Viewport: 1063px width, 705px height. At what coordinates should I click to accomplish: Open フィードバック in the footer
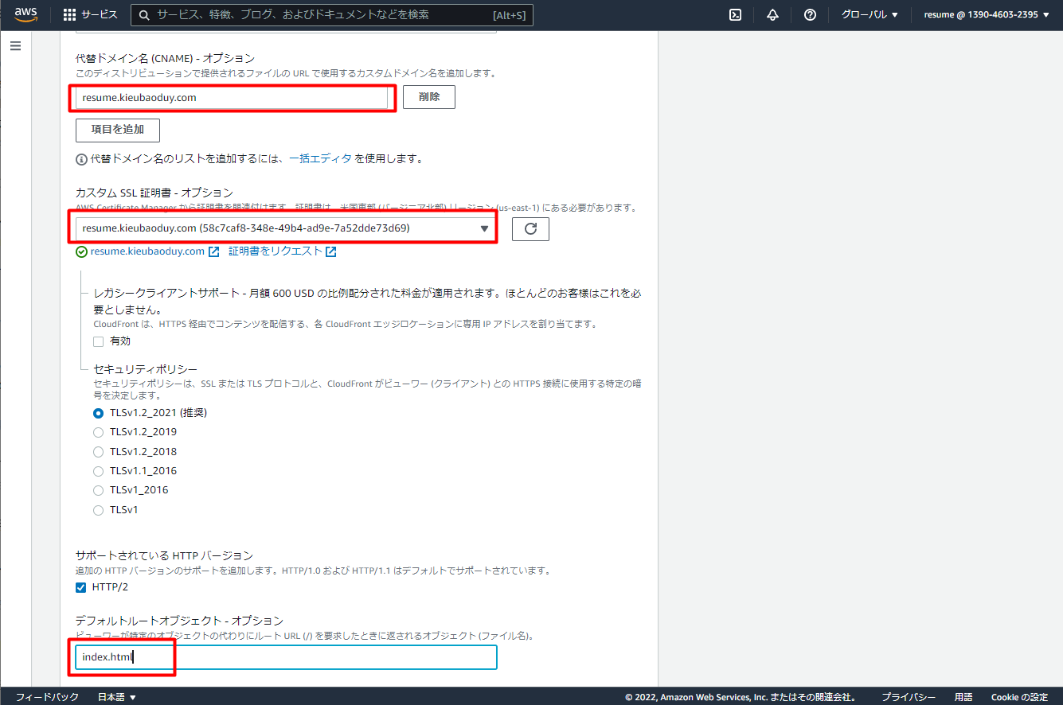pos(47,697)
